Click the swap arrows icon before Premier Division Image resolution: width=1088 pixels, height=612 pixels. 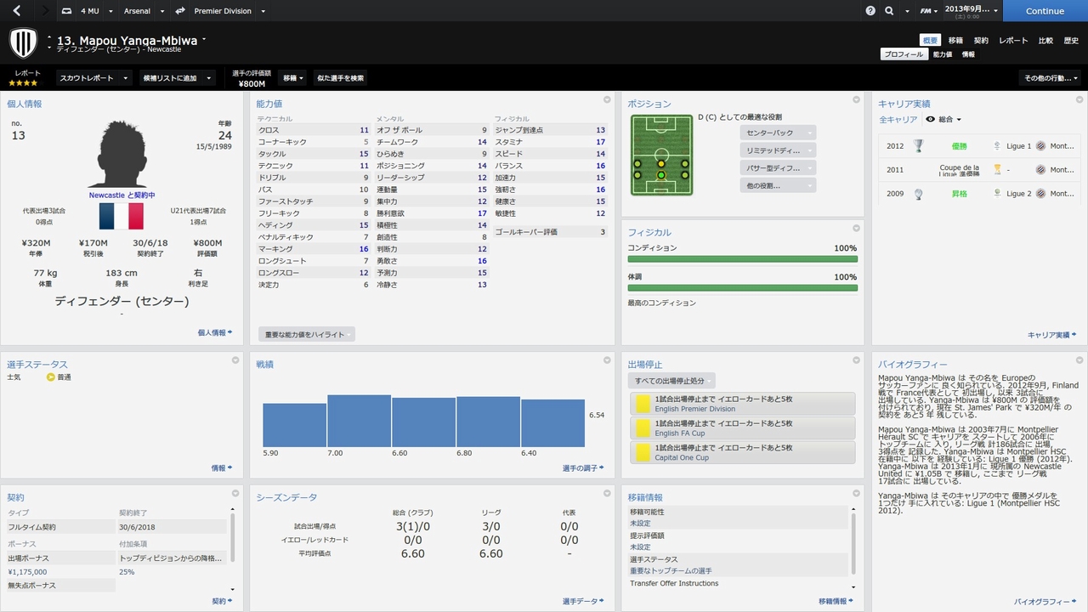point(180,11)
